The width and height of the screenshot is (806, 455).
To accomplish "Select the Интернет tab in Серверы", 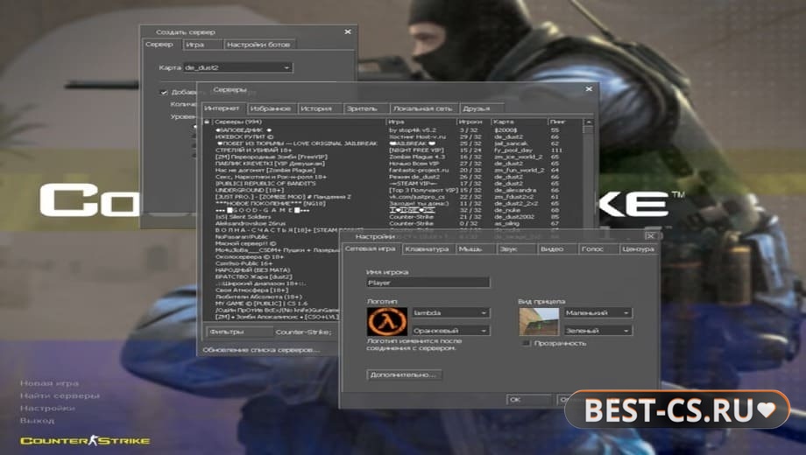I will (222, 108).
